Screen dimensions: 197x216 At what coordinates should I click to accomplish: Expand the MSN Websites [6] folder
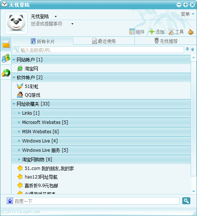tap(19, 131)
